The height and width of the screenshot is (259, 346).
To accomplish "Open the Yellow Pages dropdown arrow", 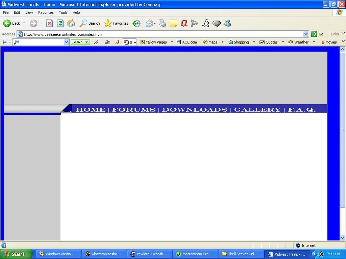I will (x=172, y=42).
